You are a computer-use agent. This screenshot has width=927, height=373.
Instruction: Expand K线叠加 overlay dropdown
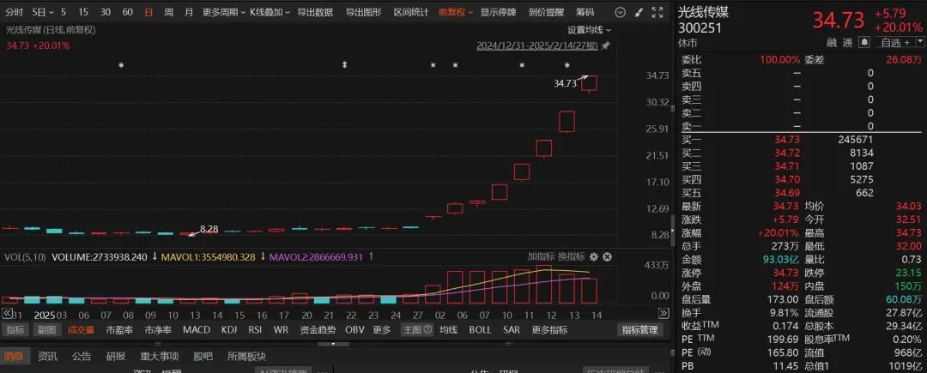pyautogui.click(x=270, y=12)
